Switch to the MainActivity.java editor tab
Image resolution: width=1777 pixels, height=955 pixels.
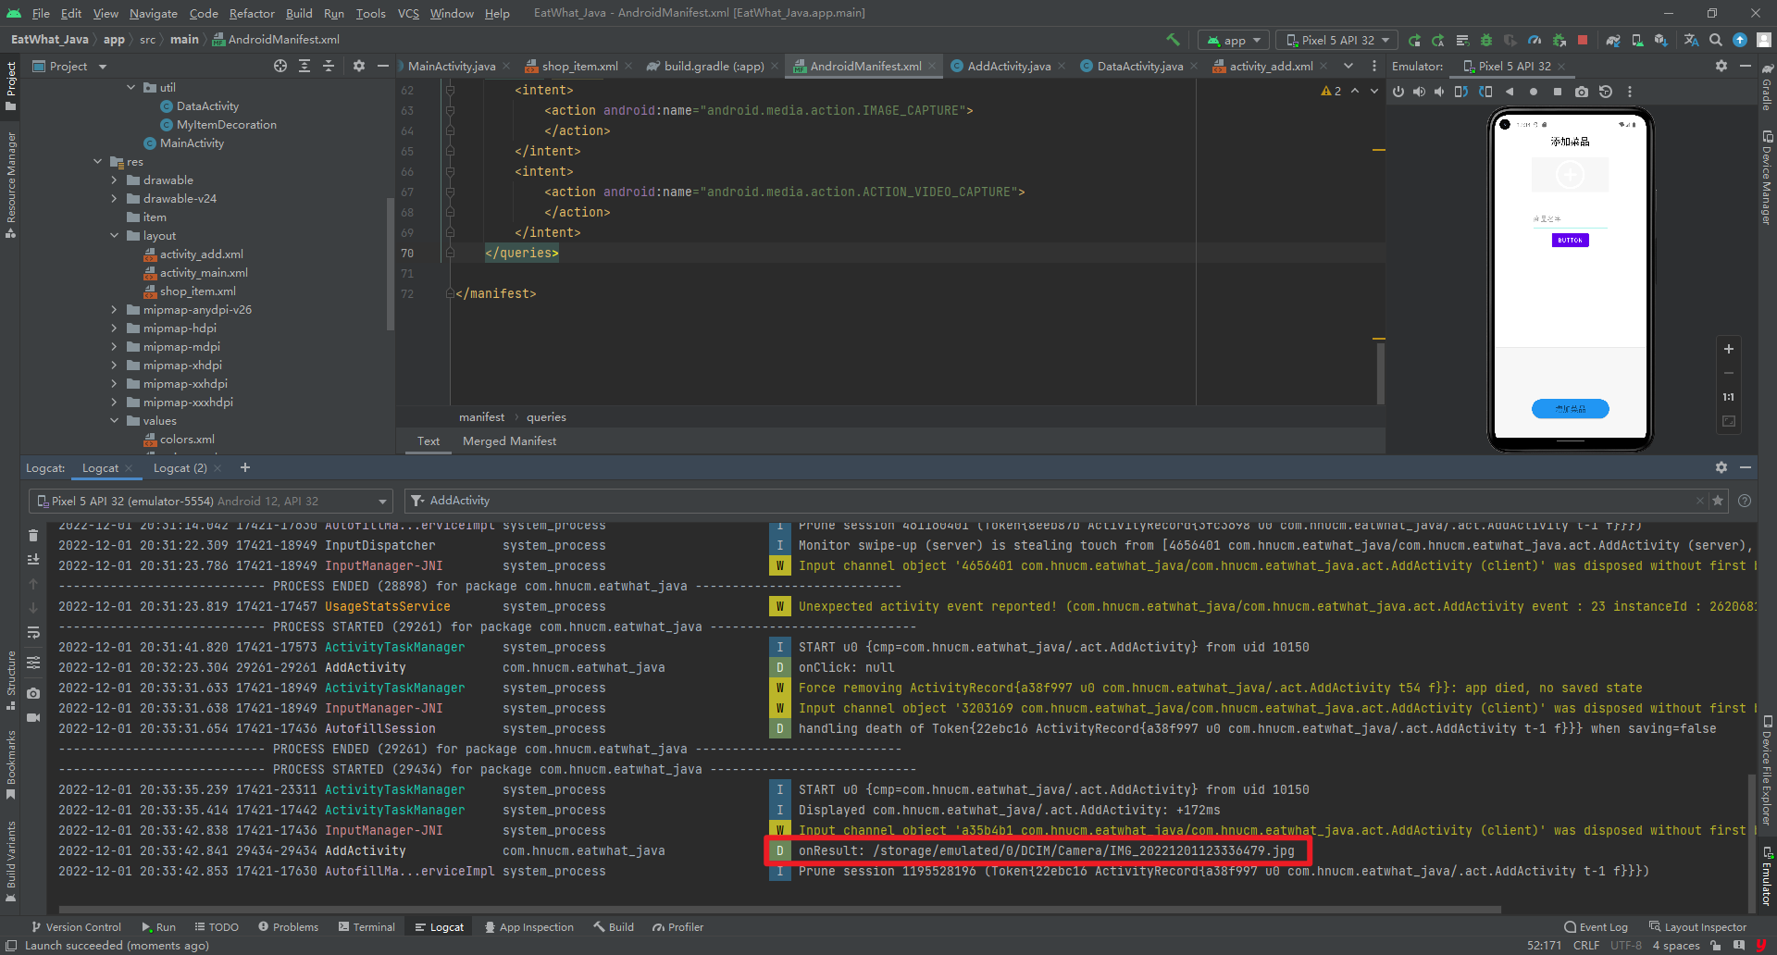(x=451, y=66)
